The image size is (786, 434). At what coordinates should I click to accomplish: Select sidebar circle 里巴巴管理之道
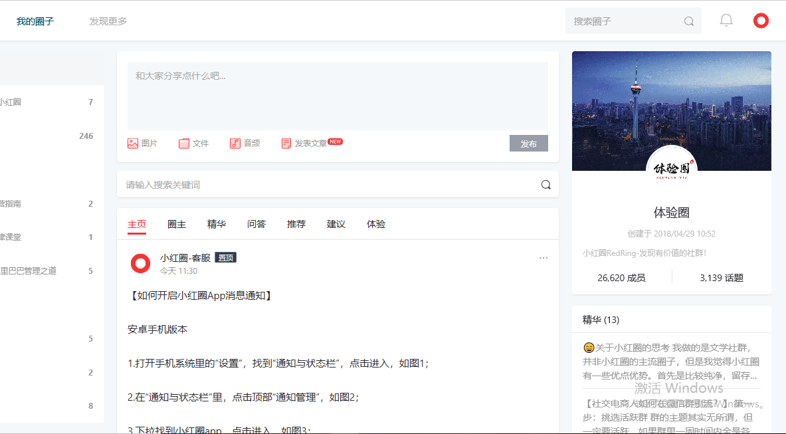tap(48, 271)
